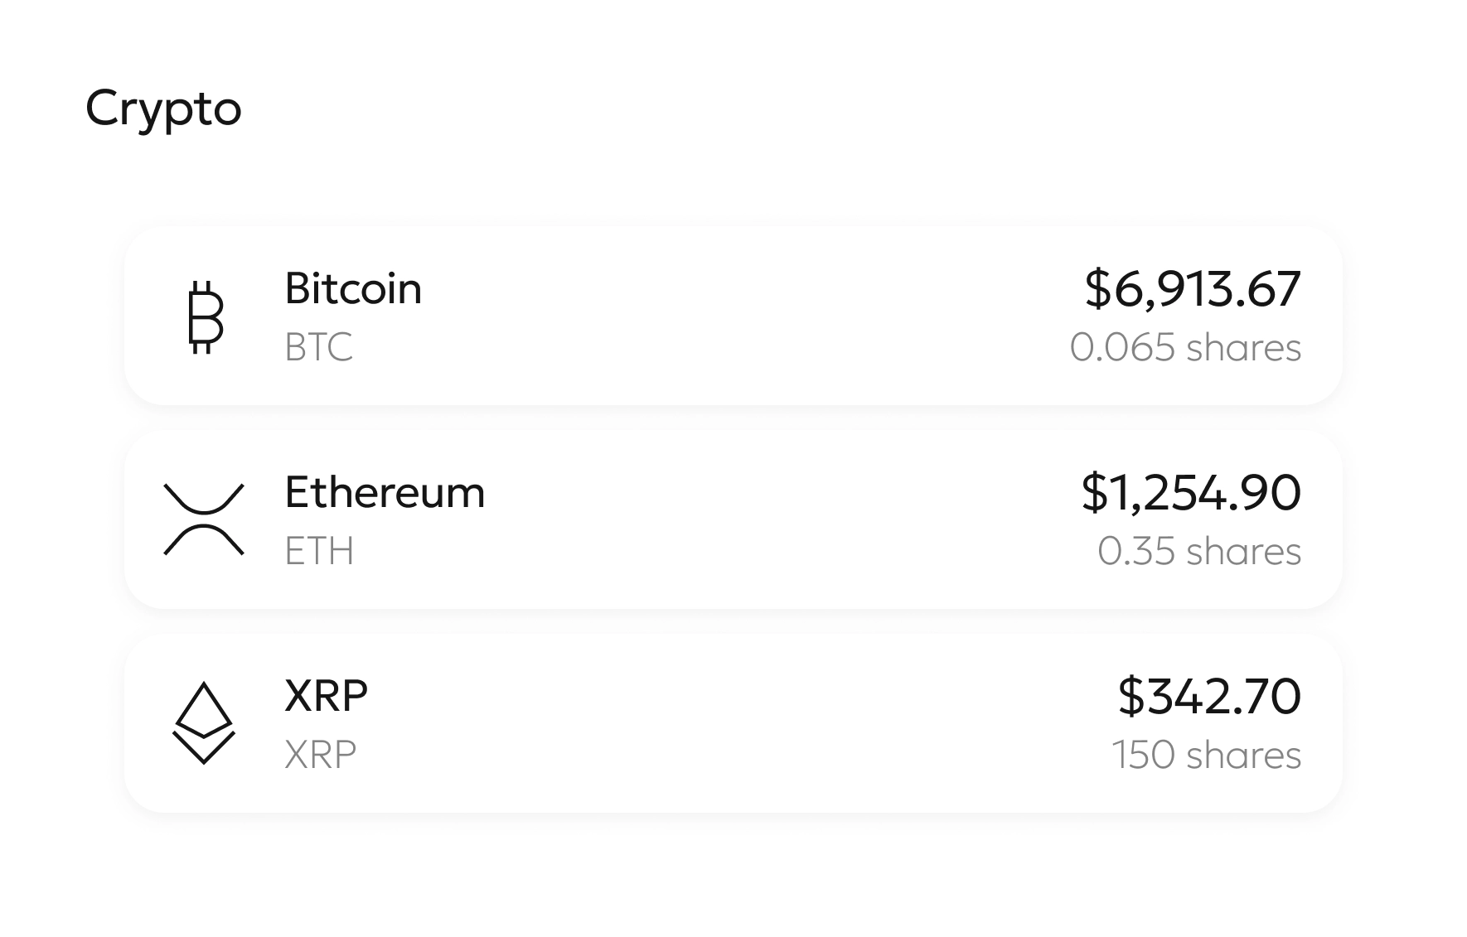Select the $342.70 XRP balance
The width and height of the screenshot is (1467, 937).
[1209, 696]
